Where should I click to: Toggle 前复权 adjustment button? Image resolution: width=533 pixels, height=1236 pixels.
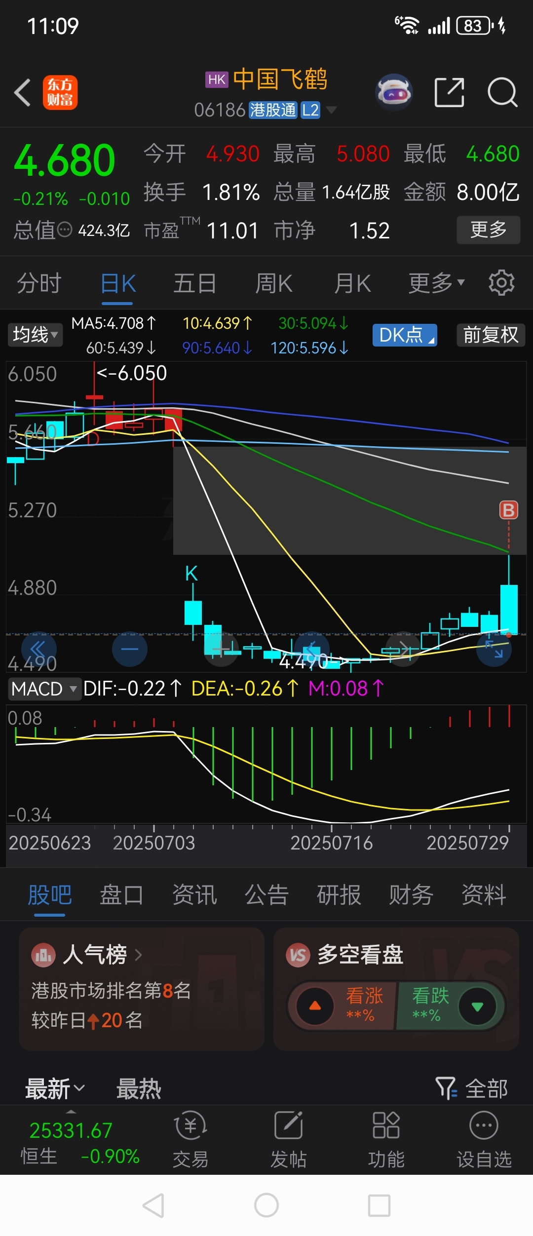click(x=491, y=335)
